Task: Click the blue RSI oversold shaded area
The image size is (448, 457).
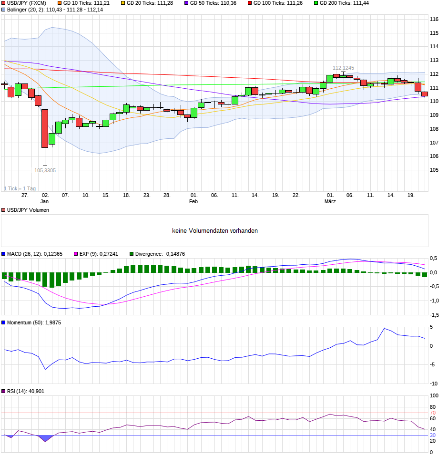Action: [45, 438]
